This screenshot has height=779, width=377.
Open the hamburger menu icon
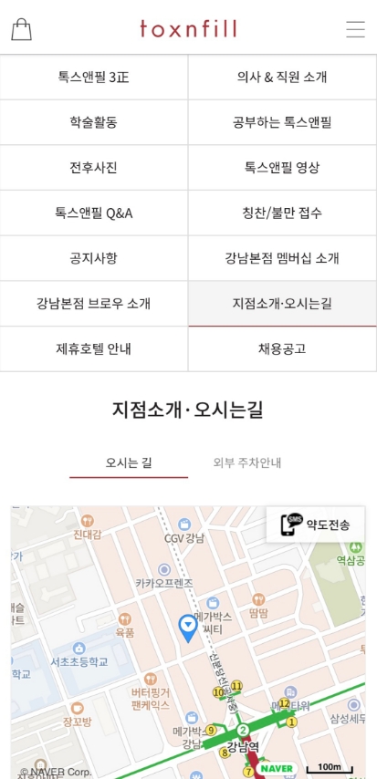click(356, 29)
